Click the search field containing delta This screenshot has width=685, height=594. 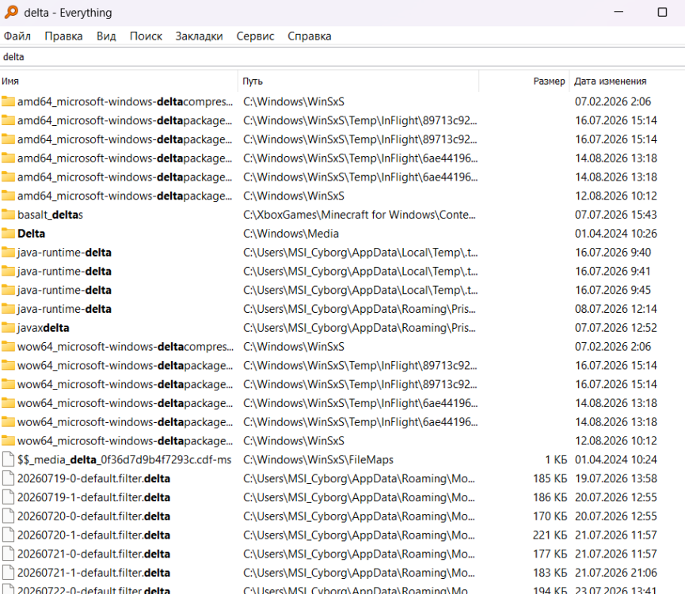pos(342,57)
